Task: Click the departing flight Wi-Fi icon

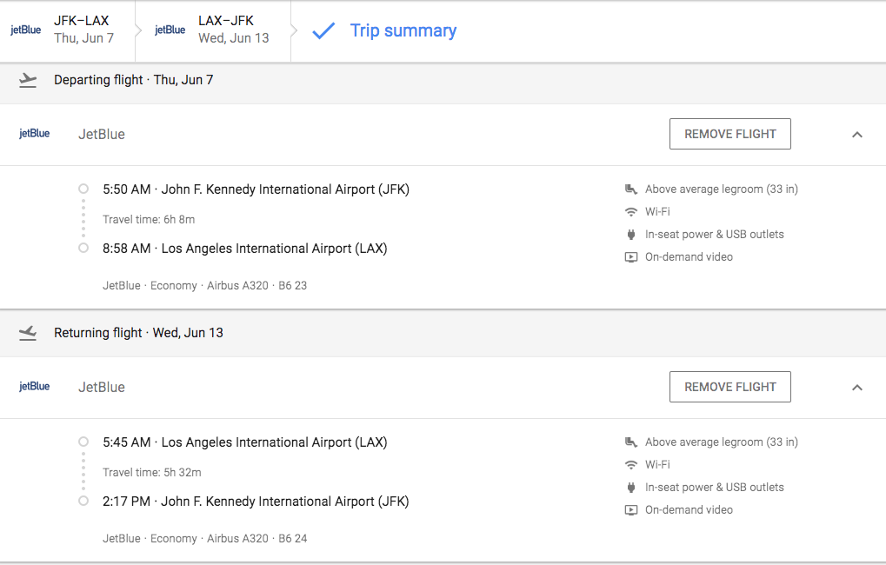Action: 631,212
